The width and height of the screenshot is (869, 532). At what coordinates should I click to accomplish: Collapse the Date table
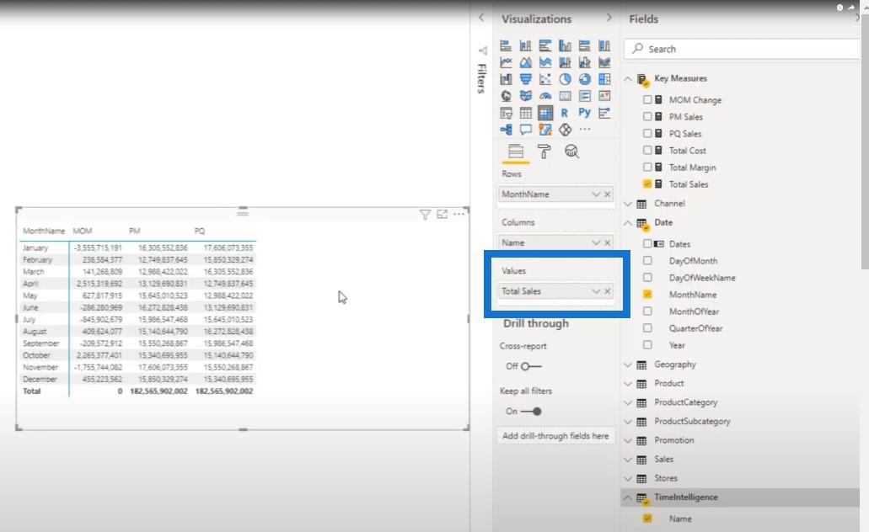pyautogui.click(x=628, y=223)
